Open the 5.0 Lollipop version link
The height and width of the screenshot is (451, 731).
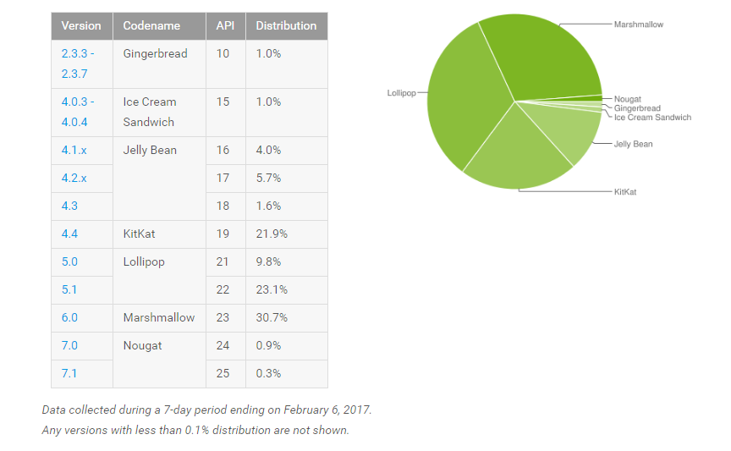(69, 261)
